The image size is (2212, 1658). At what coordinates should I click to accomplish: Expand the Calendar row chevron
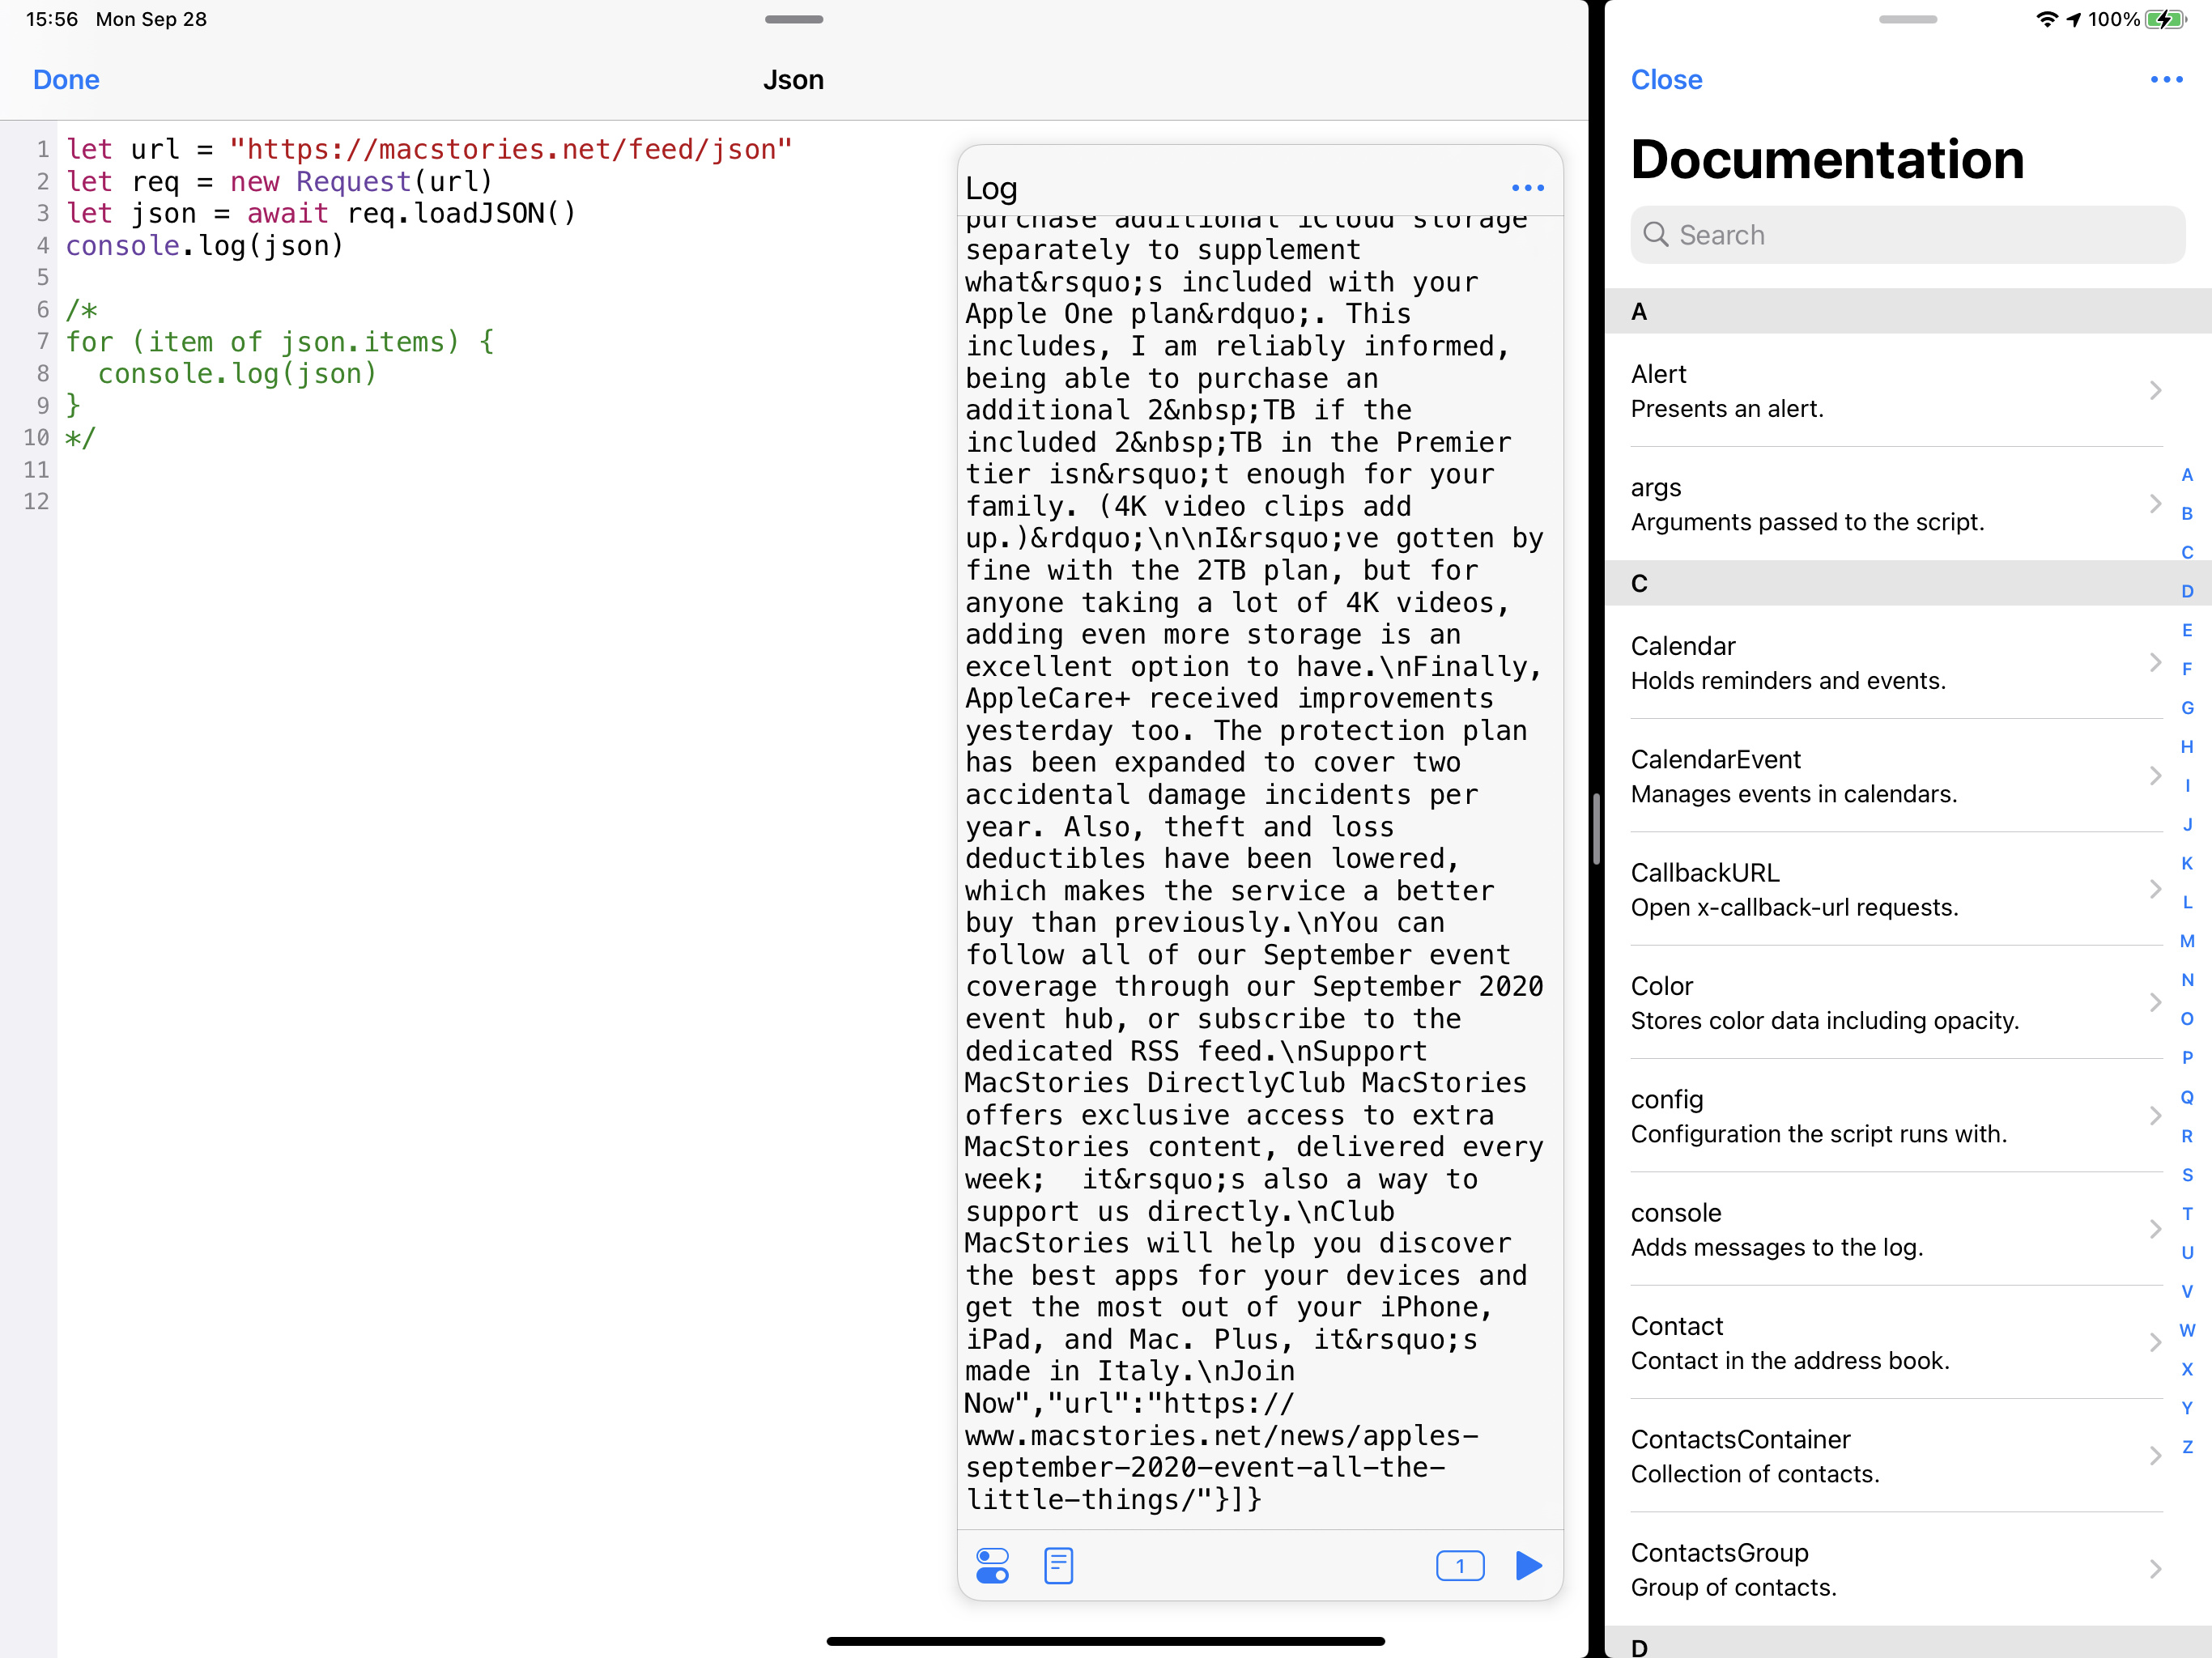2155,662
